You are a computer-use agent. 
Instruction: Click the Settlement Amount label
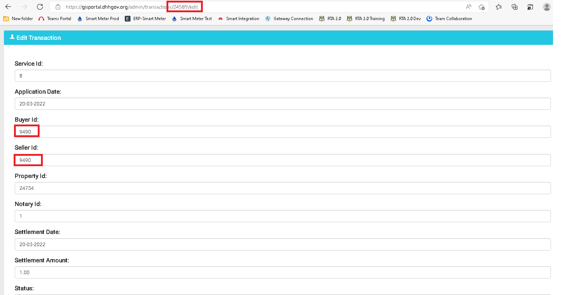(x=42, y=260)
